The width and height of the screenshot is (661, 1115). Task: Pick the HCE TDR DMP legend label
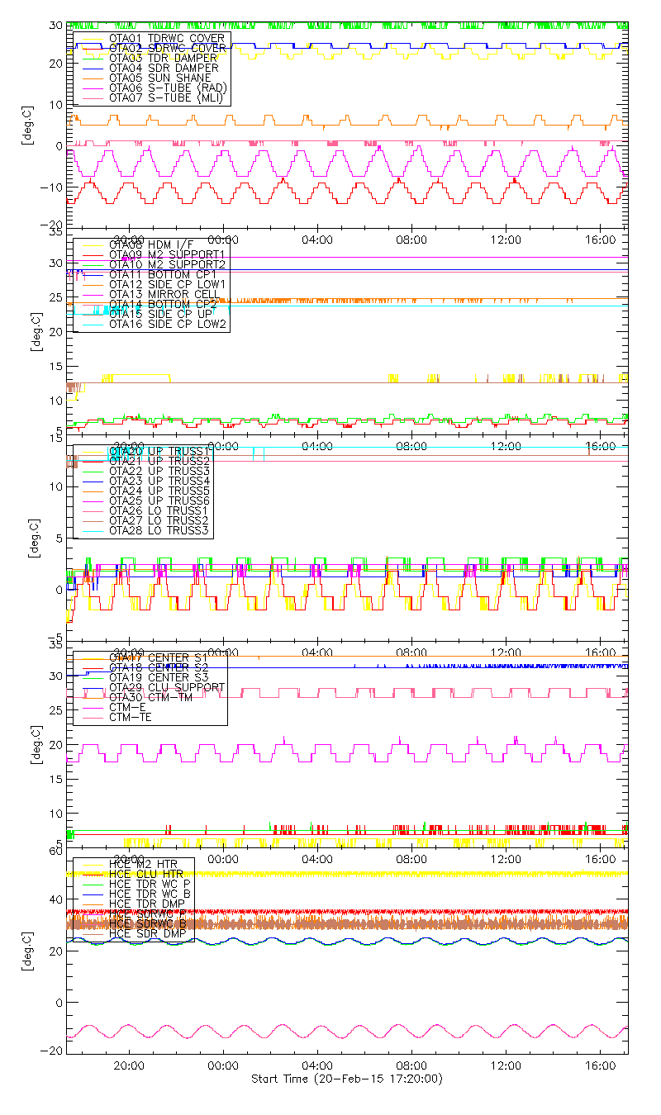pyautogui.click(x=146, y=904)
